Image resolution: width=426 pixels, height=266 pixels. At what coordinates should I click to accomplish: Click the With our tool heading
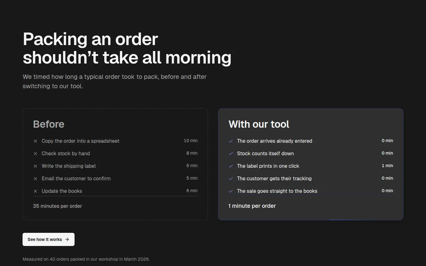[259, 124]
